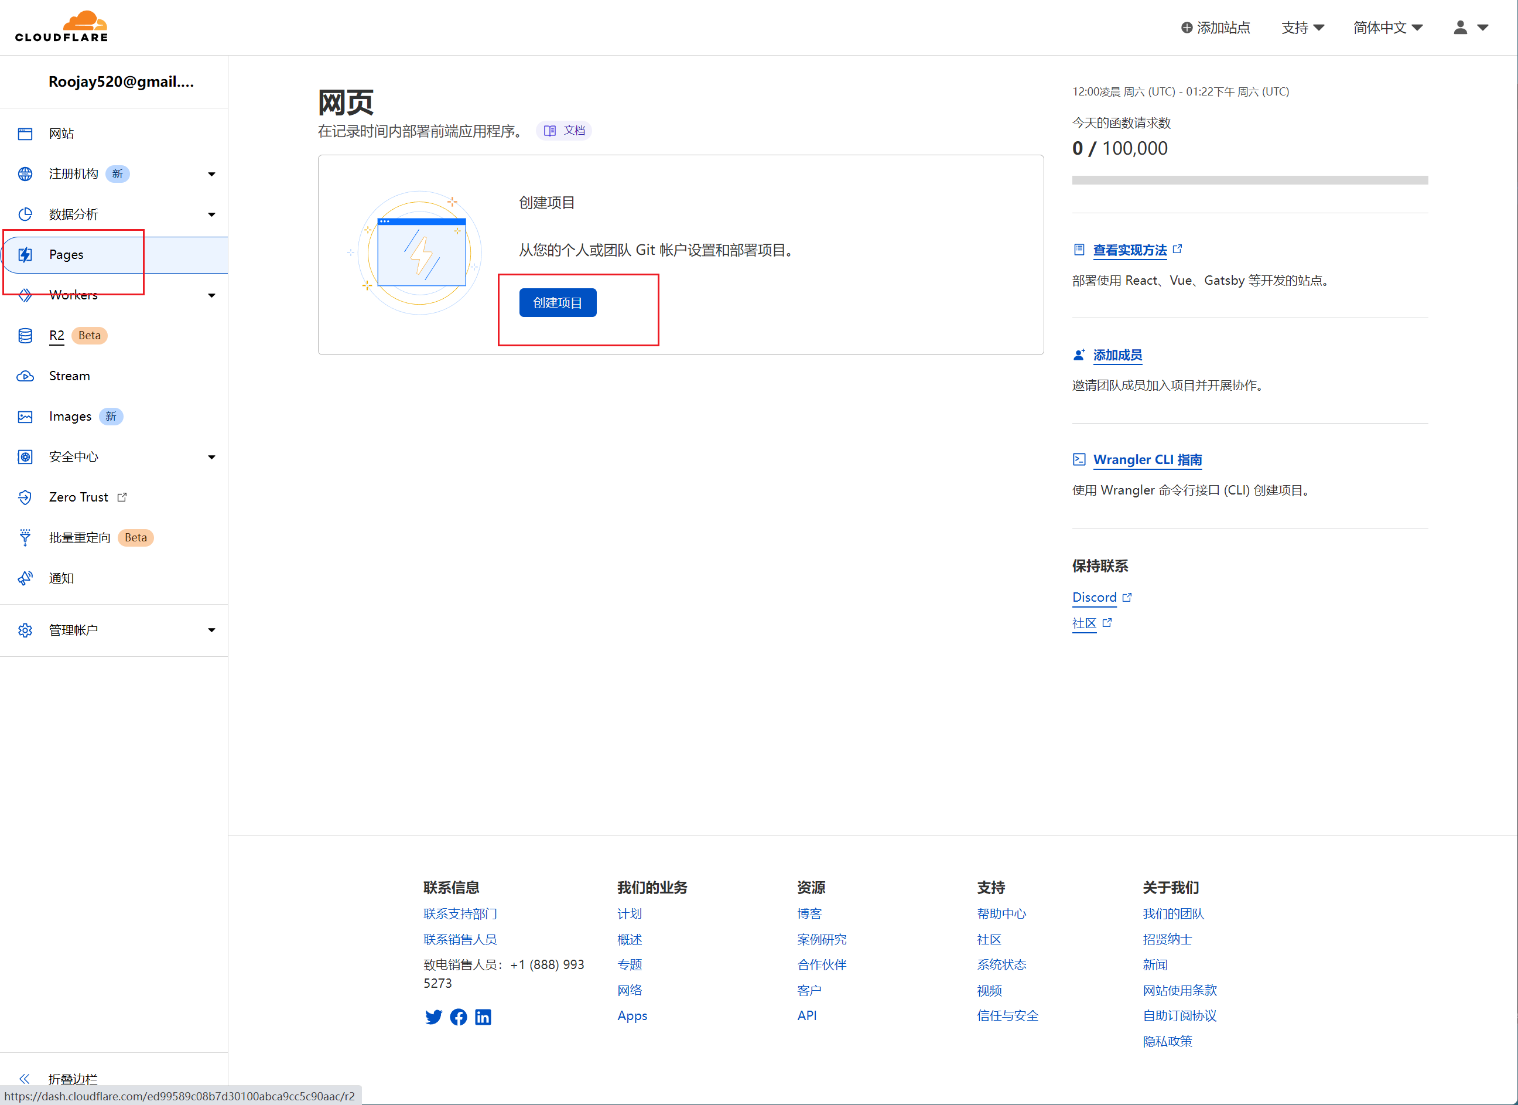The width and height of the screenshot is (1518, 1105).
Task: Open the user account dropdown
Action: (x=1470, y=28)
